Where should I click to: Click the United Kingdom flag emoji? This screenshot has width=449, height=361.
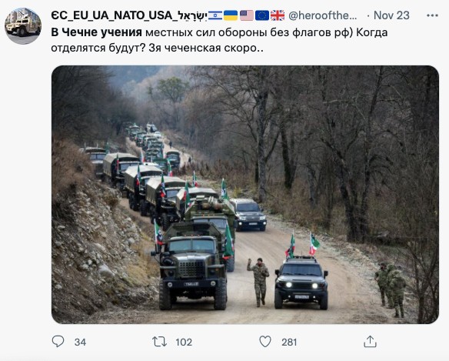click(x=278, y=15)
